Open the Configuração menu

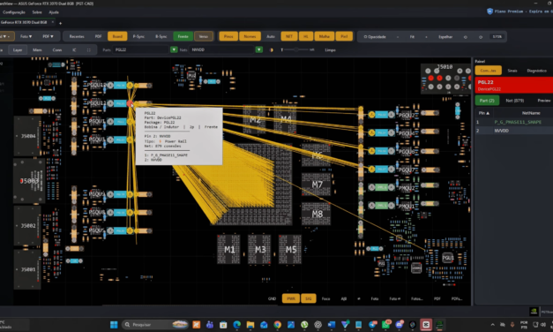coord(14,12)
